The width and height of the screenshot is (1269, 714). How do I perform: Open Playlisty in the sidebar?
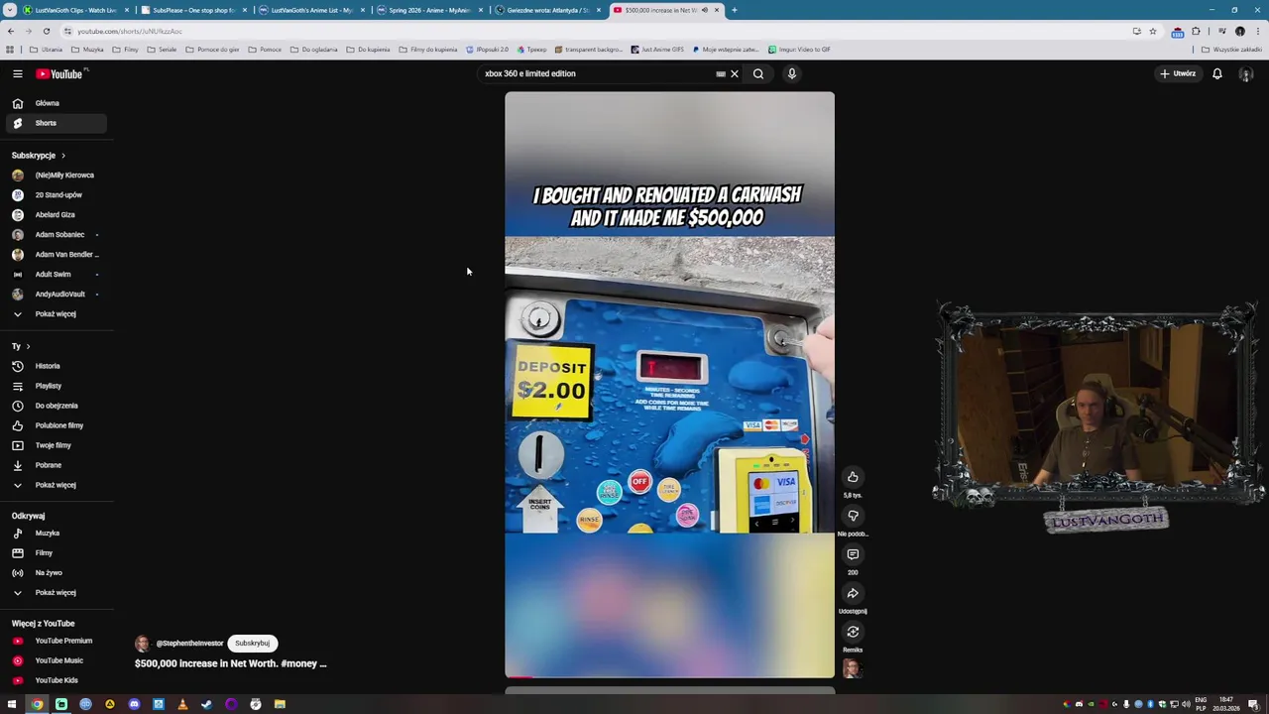point(58,386)
